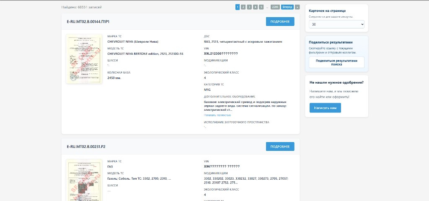429x201 pixels.
Task: Click Карточек на странице heading
Action: pyautogui.click(x=327, y=11)
